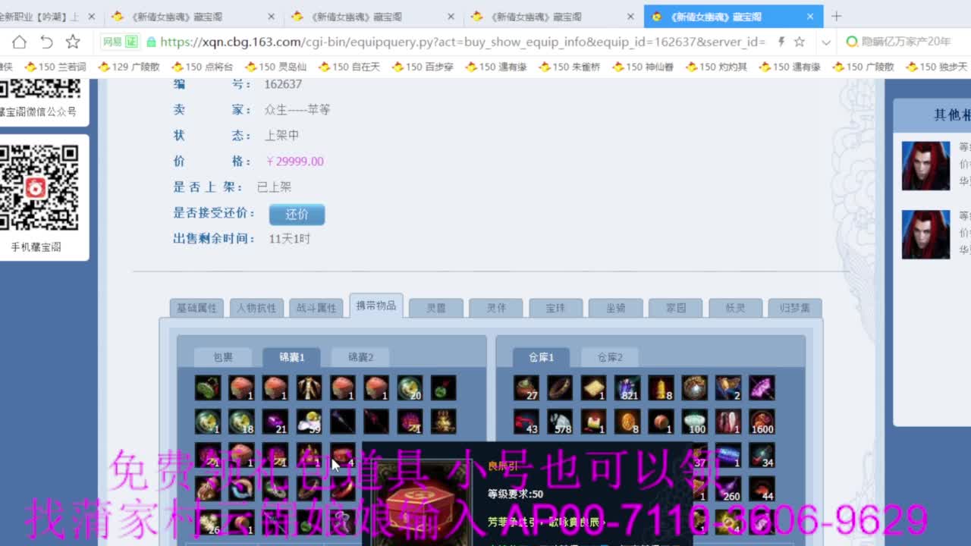
Task: Click the 仓库1 item stacked 44
Action: [762, 488]
